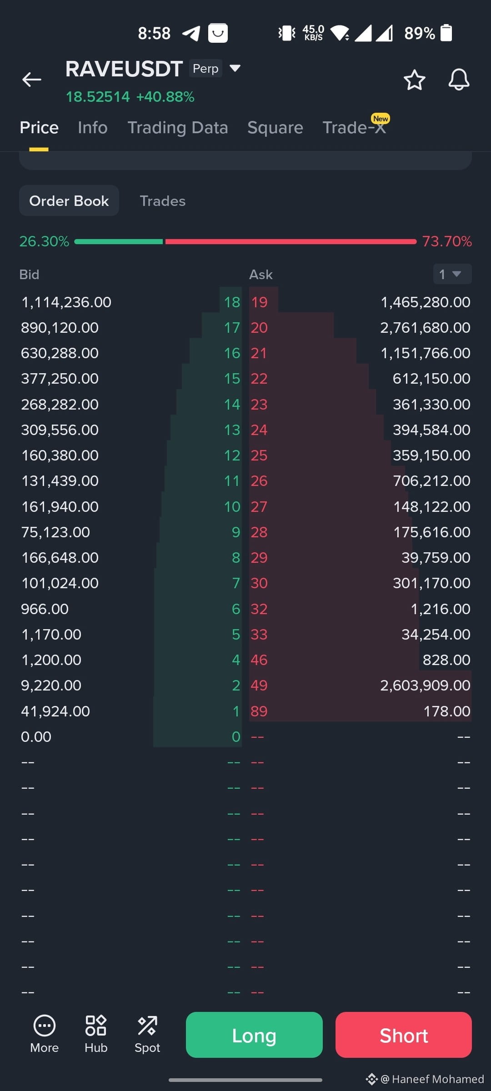Tap ask quantity 2,603,909.00
This screenshot has width=491, height=1091.
click(x=426, y=686)
